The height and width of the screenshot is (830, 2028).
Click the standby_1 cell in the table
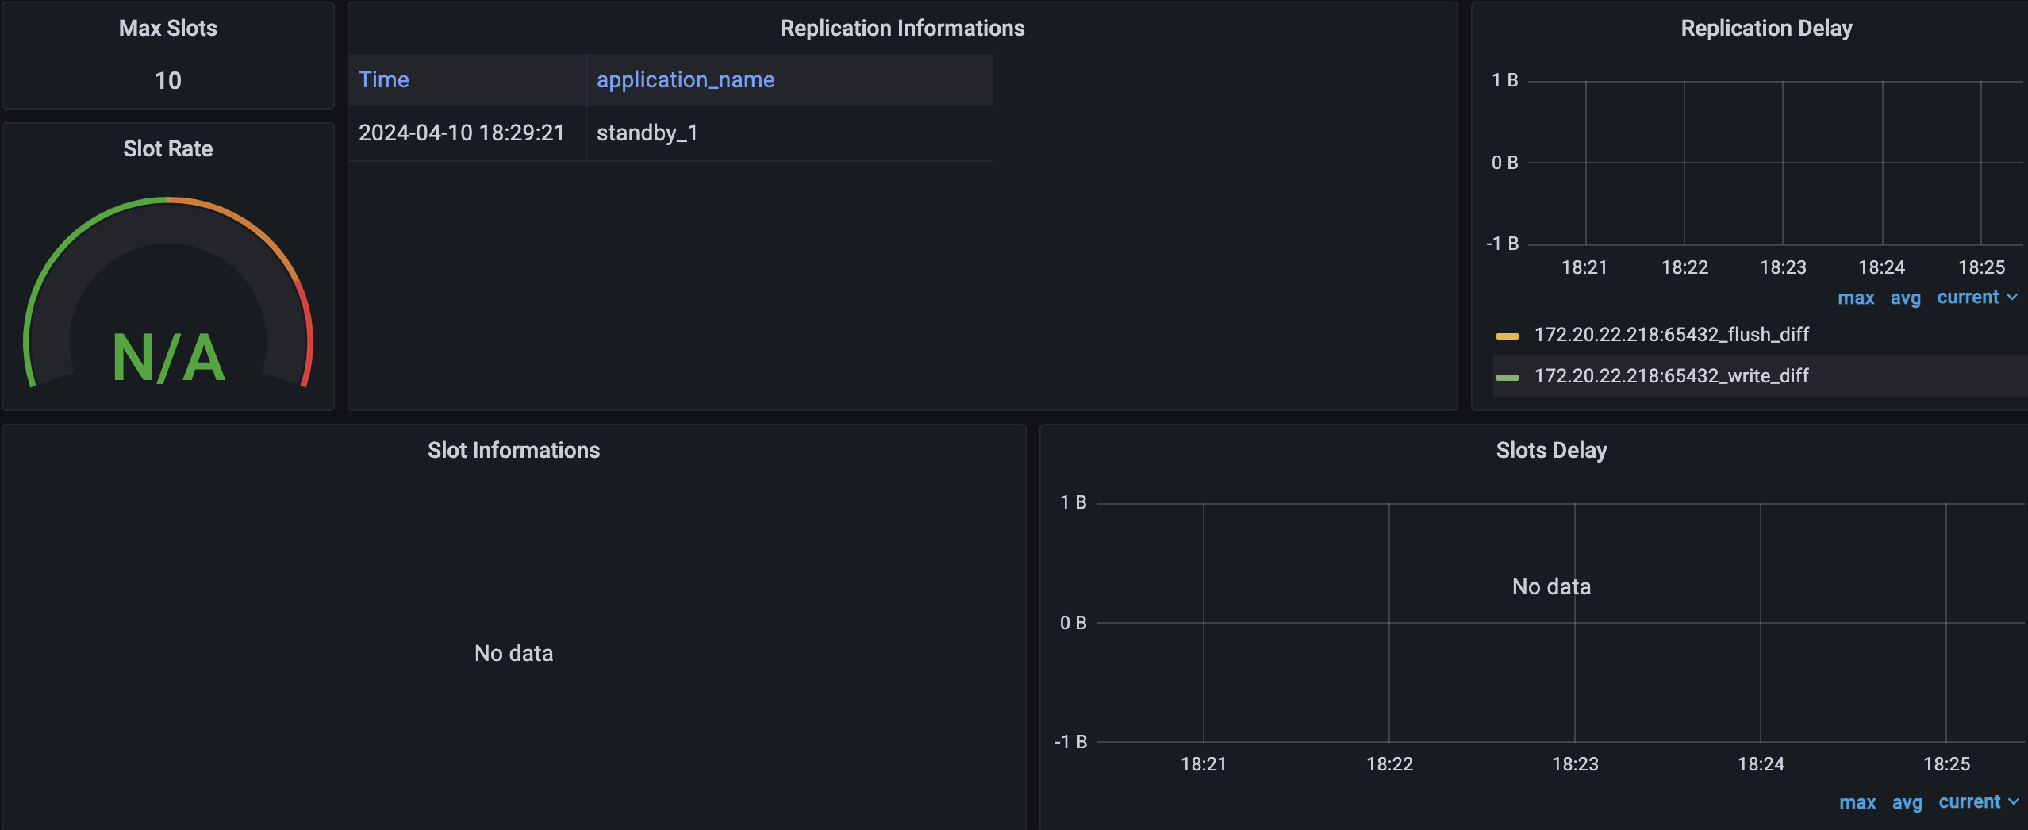click(647, 133)
